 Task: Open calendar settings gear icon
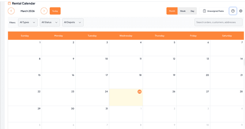click(x=241, y=11)
